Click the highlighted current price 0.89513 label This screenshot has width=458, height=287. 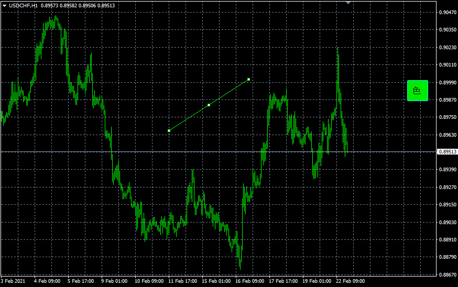pyautogui.click(x=448, y=152)
